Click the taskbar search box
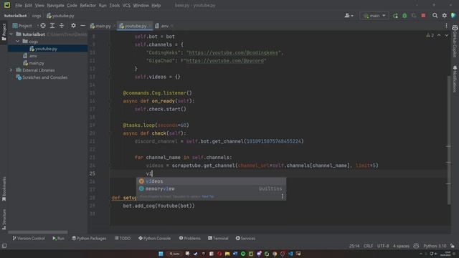The width and height of the screenshot is (459, 258). pos(174,254)
